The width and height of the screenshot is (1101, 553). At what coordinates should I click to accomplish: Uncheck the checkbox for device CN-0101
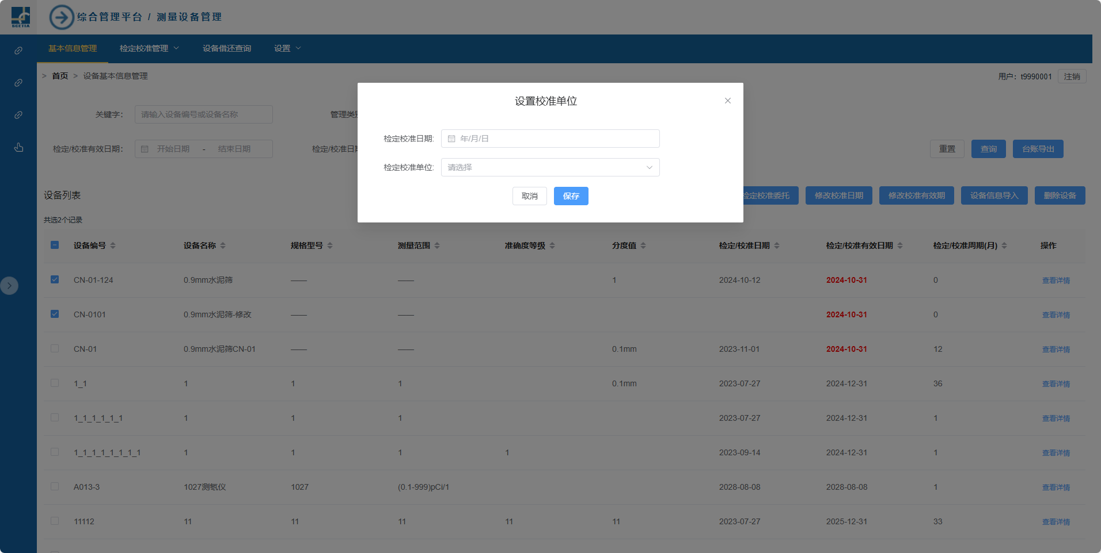tap(55, 314)
